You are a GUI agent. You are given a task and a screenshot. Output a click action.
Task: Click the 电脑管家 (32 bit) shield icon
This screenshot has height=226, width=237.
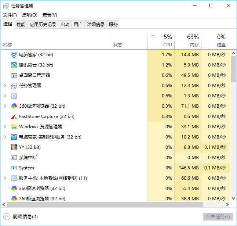coord(14,55)
